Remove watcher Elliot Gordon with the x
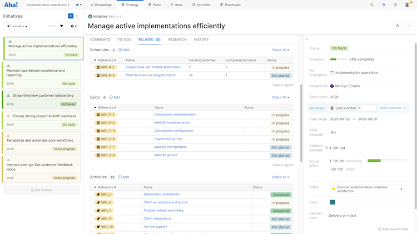 [x=359, y=108]
